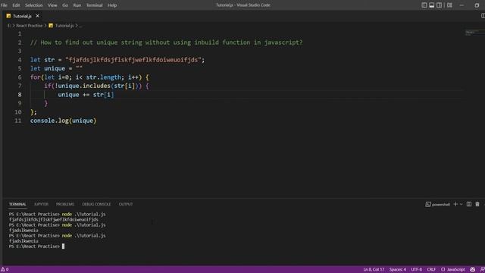Switch to the PROBLEMS panel tab
The image size is (485, 273).
65,204
